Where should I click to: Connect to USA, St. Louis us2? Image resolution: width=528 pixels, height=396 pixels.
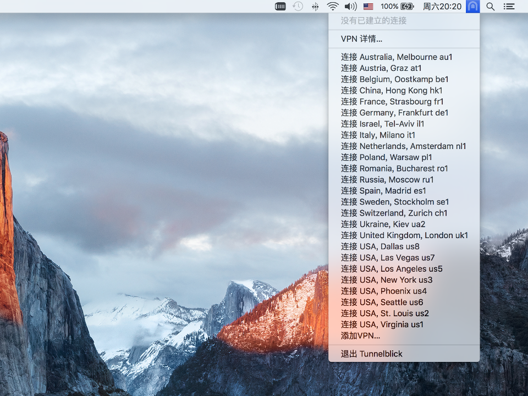click(x=404, y=313)
